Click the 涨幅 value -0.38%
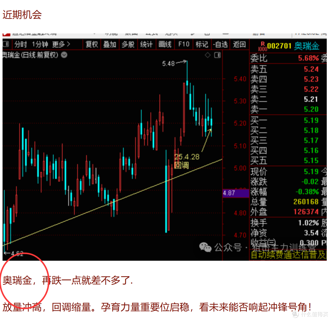331x321 pixels. point(307,192)
